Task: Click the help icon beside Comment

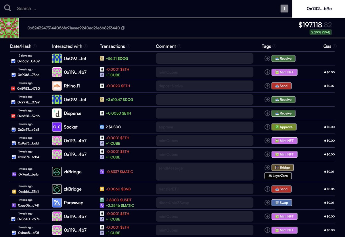Action: click(x=179, y=46)
